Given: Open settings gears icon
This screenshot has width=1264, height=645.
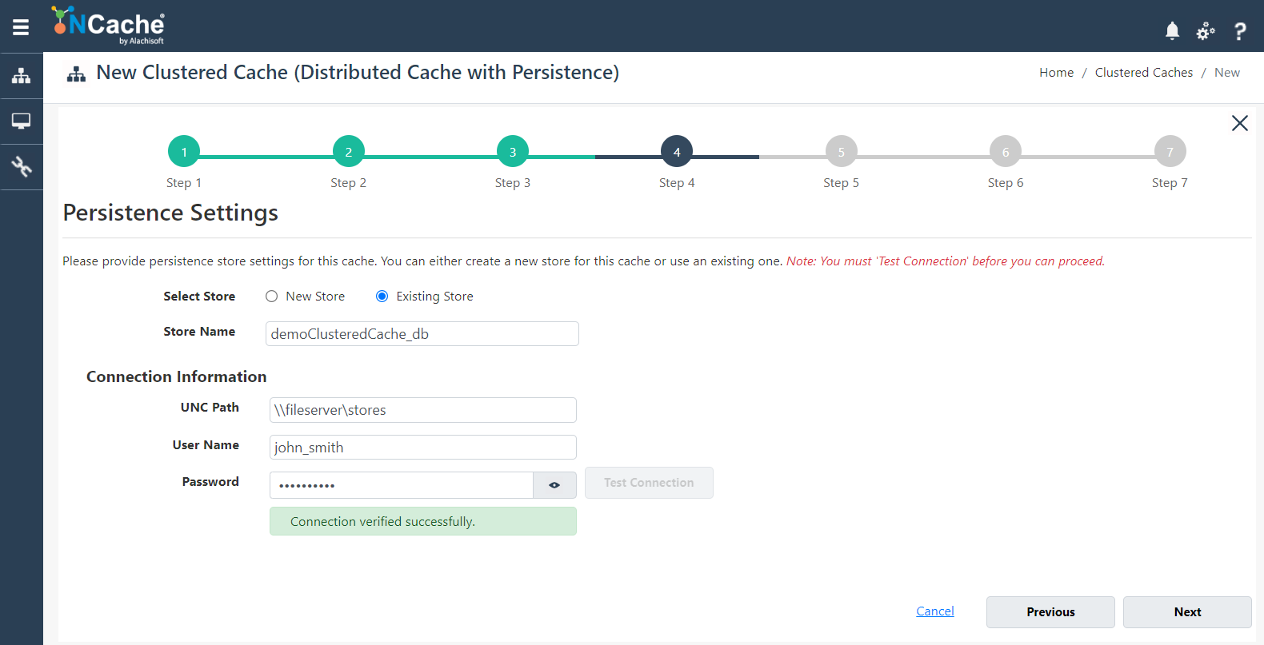Looking at the screenshot, I should coord(1206,31).
